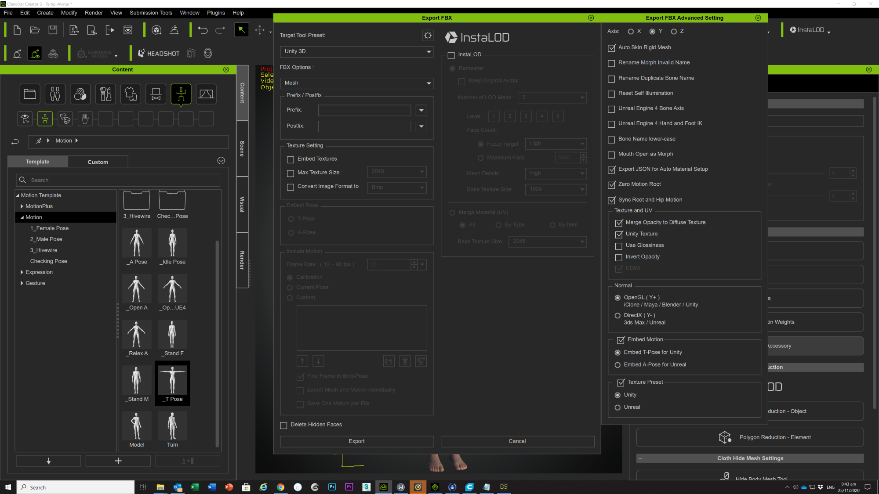This screenshot has height=494, width=879.
Task: Toggle the Sync Root and Hip Motion checkbox
Action: (612, 200)
